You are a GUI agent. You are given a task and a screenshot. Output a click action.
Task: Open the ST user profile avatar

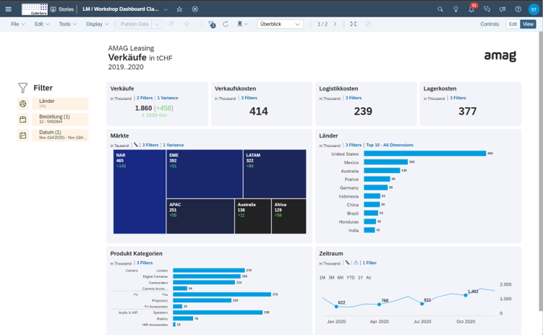pyautogui.click(x=534, y=9)
